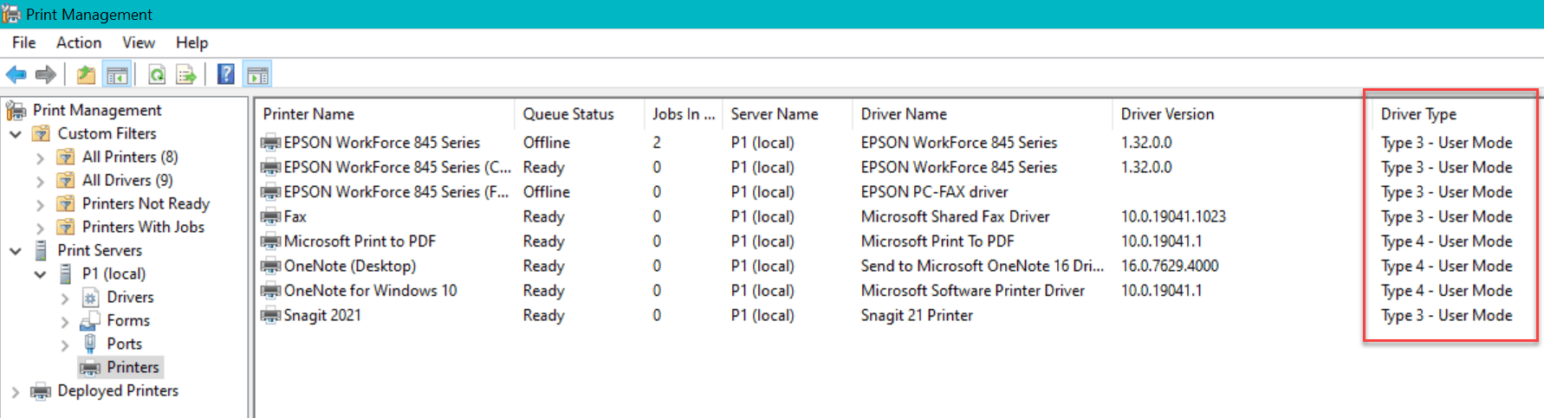Click the Printers Not Ready filter icon

click(x=66, y=203)
